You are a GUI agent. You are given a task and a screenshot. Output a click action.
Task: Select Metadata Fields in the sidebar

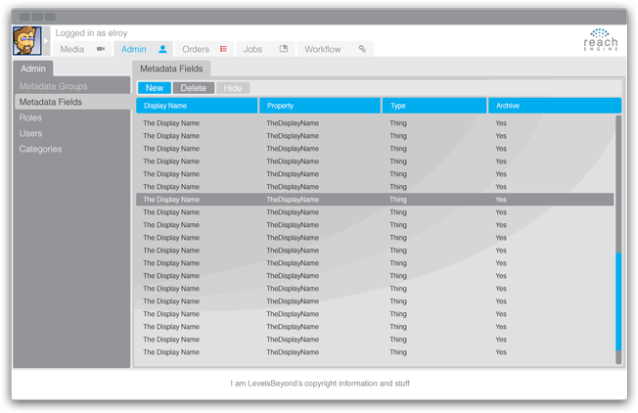[72, 102]
